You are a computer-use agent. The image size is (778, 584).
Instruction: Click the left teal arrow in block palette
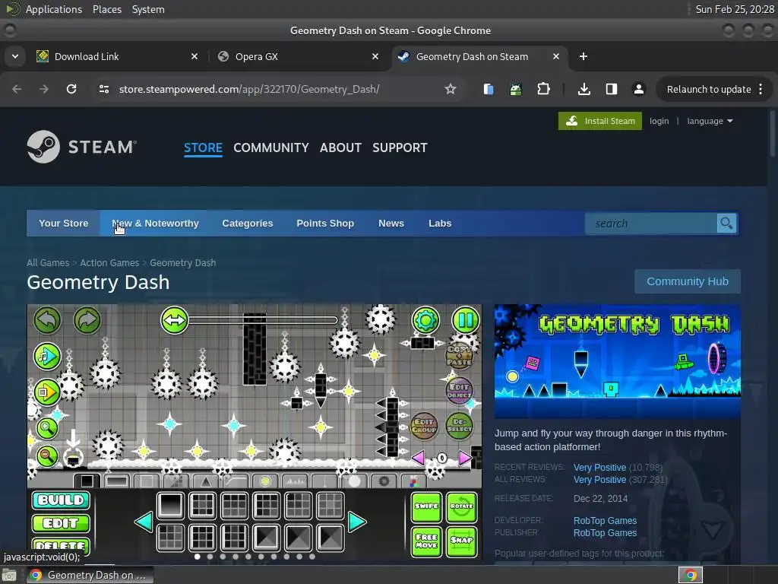coord(144,522)
